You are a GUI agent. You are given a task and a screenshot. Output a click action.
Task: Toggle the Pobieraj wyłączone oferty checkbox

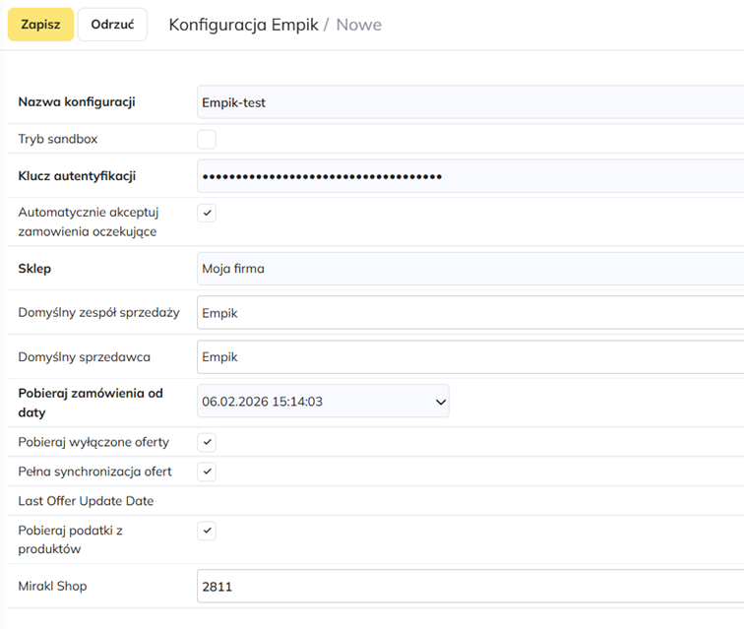point(207,442)
